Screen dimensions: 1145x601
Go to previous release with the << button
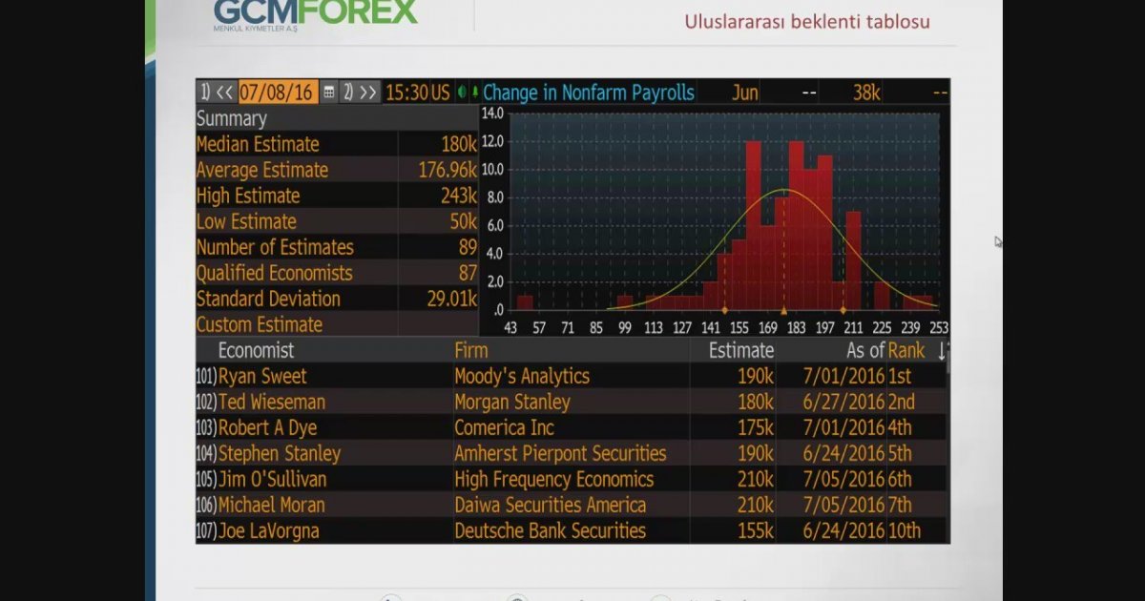coord(217,93)
